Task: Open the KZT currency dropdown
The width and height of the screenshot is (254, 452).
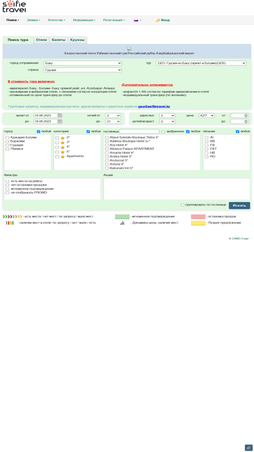Action: tap(207, 115)
